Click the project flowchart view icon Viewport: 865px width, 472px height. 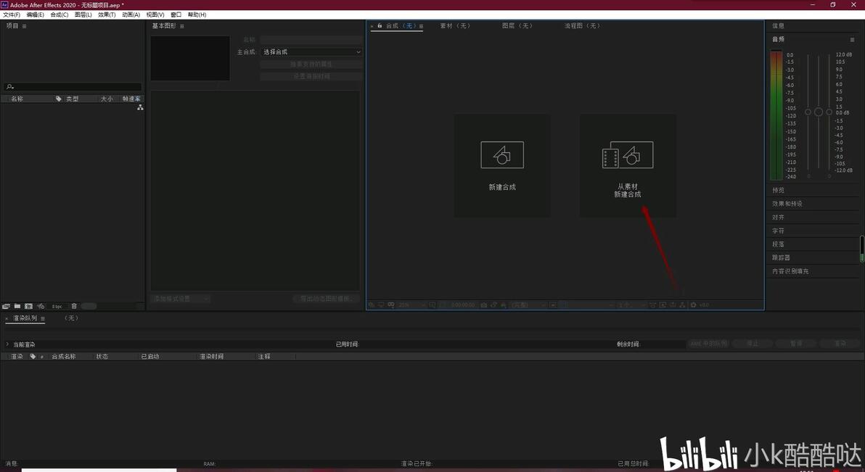(140, 107)
